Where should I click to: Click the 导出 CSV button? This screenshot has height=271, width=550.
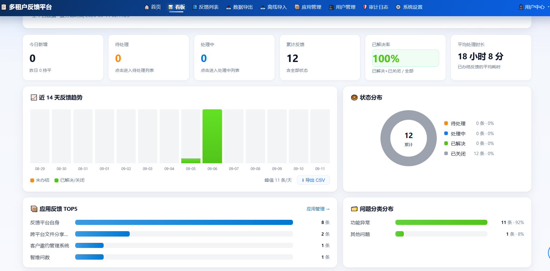click(313, 180)
